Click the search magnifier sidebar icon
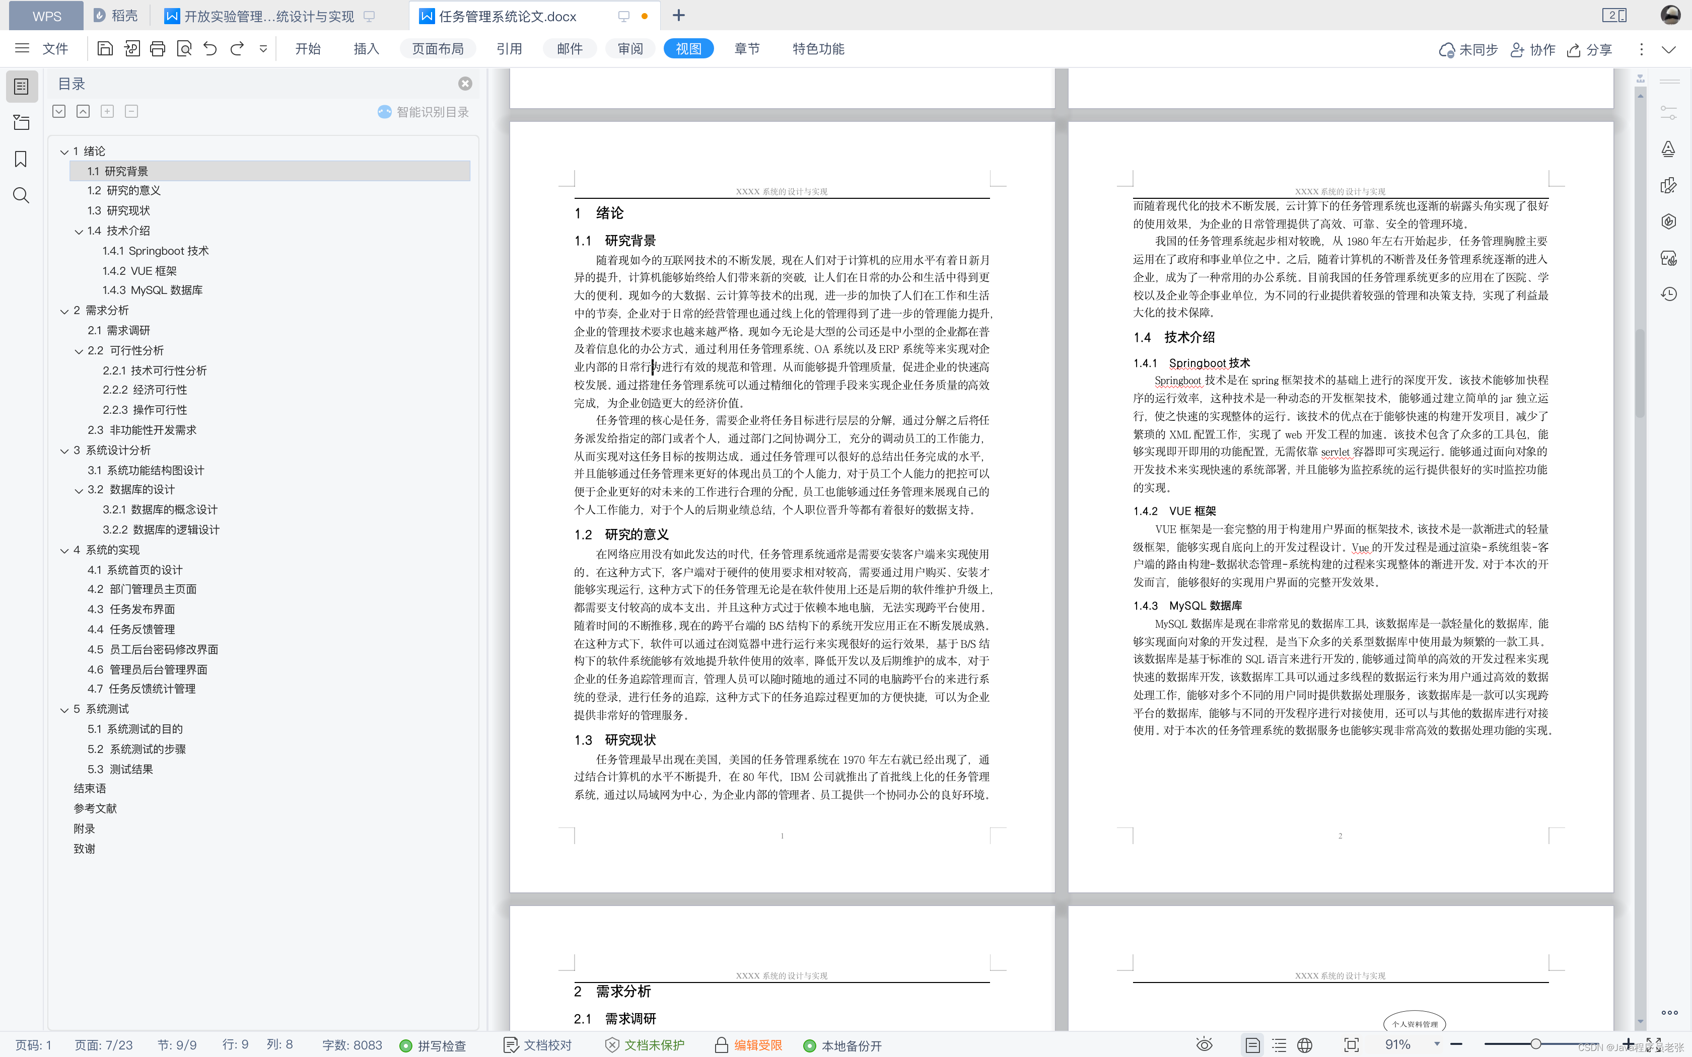Image resolution: width=1692 pixels, height=1057 pixels. pos(21,196)
